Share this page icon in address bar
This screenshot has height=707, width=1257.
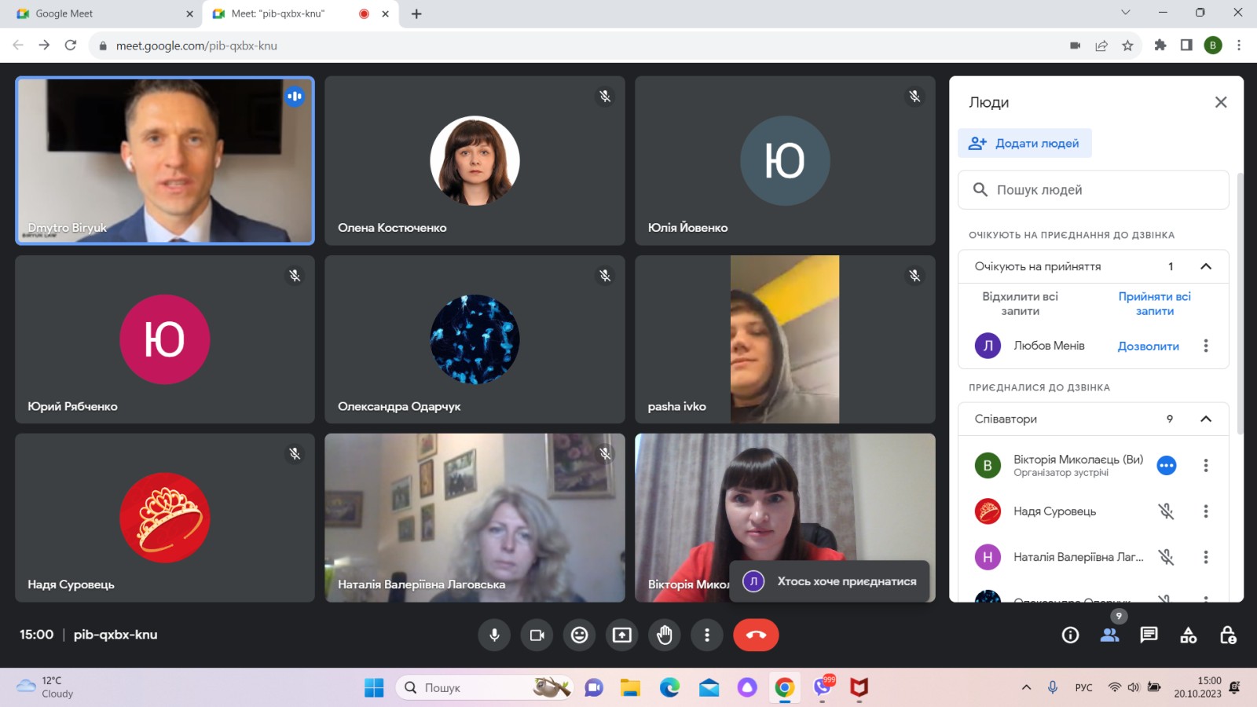pos(1101,46)
